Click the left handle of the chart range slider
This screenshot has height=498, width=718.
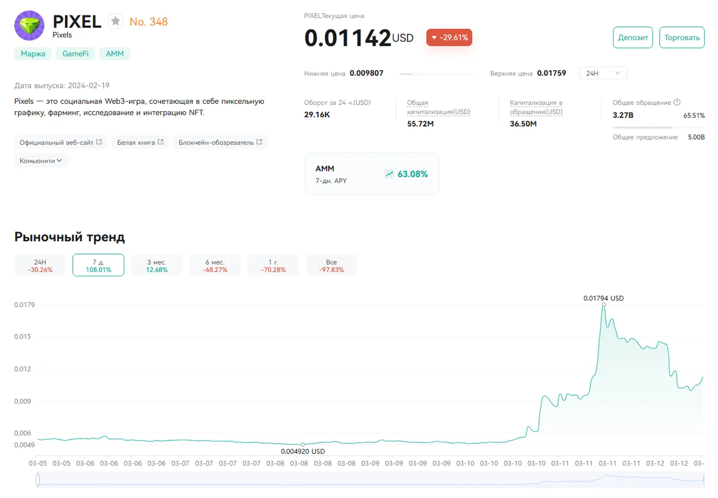click(x=38, y=480)
